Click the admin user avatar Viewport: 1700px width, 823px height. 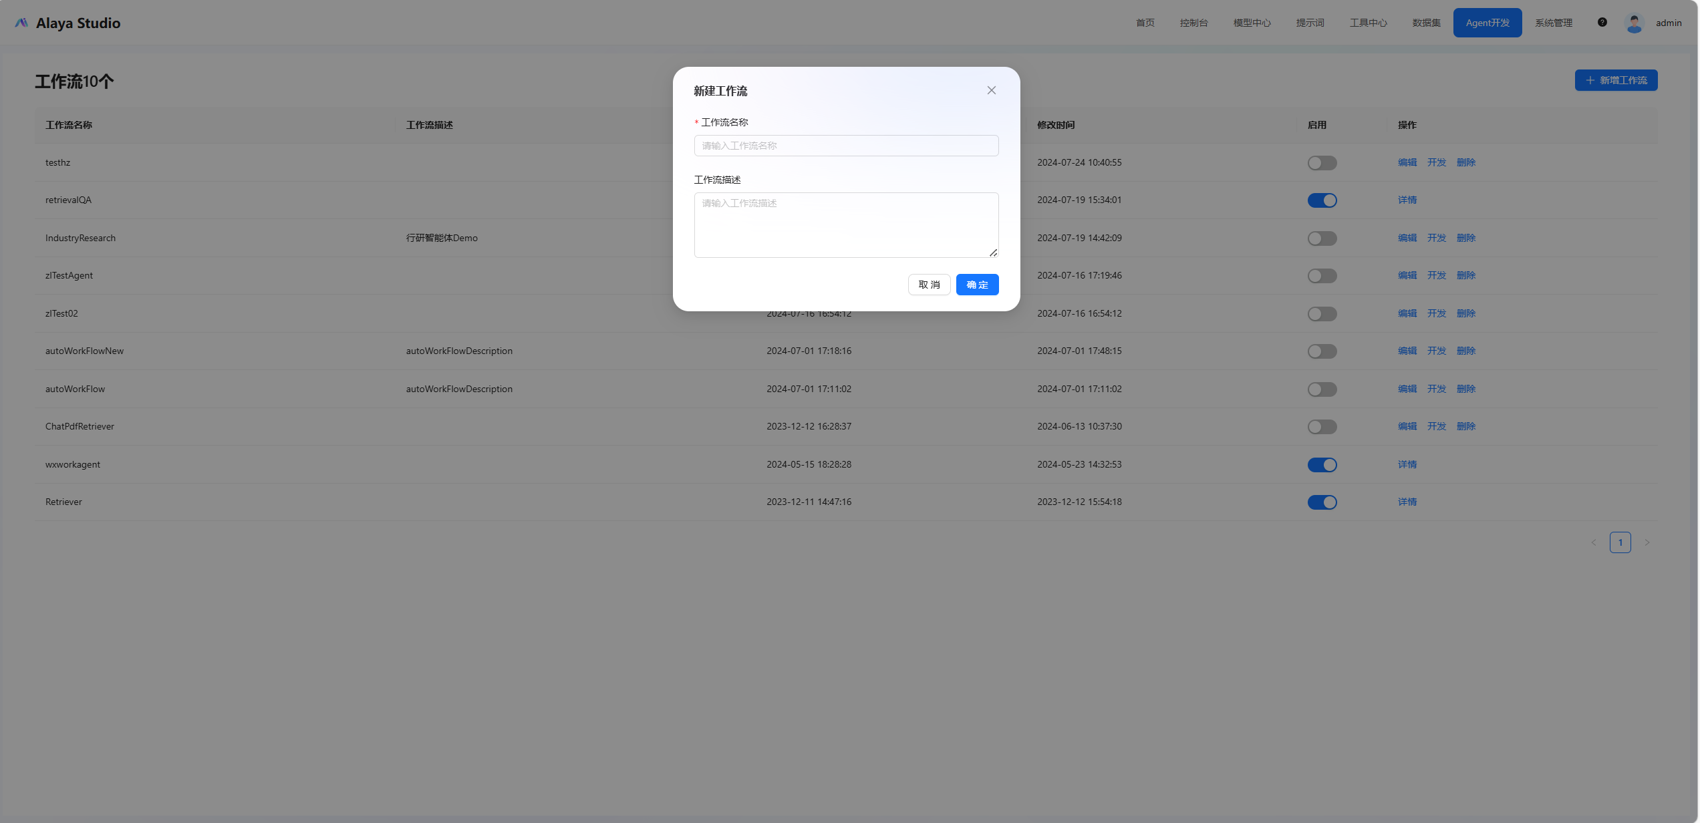click(1634, 23)
